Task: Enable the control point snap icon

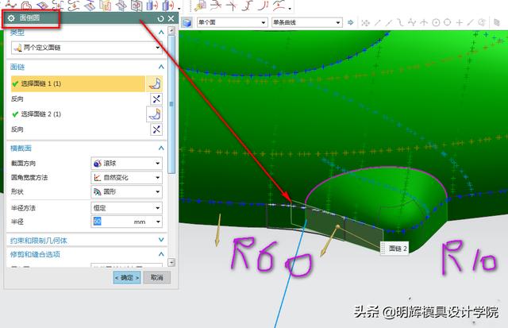Action: pos(400,23)
